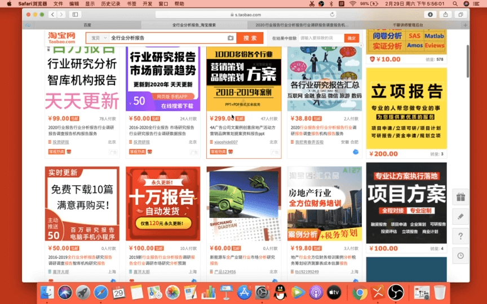Screen dimensions: 487x304
Task: Toggle the Safari sidebar button
Action: [75, 15]
